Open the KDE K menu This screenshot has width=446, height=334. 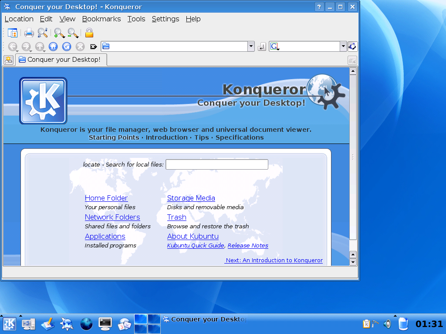[x=10, y=324]
